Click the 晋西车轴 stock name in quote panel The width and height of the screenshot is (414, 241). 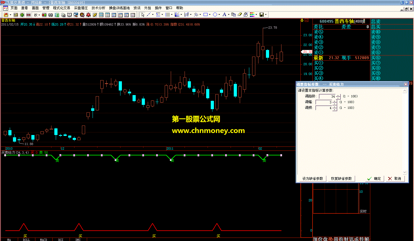point(344,21)
